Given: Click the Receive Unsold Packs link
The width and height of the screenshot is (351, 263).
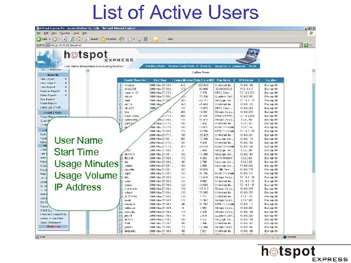Looking at the screenshot, I should click(x=181, y=66).
